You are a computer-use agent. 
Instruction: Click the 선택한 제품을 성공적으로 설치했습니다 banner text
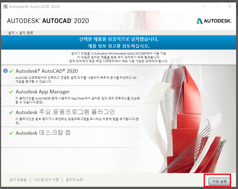pos(119,39)
